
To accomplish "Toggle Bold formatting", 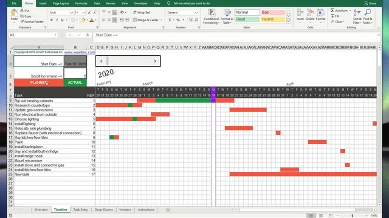I will (52, 20).
